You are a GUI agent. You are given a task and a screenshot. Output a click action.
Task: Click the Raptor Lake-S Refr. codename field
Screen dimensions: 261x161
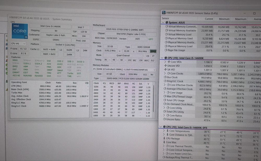click(x=56, y=35)
